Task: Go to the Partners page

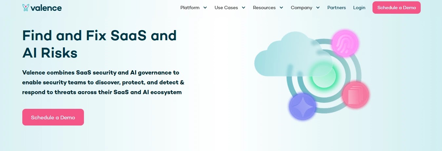Action: tap(336, 8)
